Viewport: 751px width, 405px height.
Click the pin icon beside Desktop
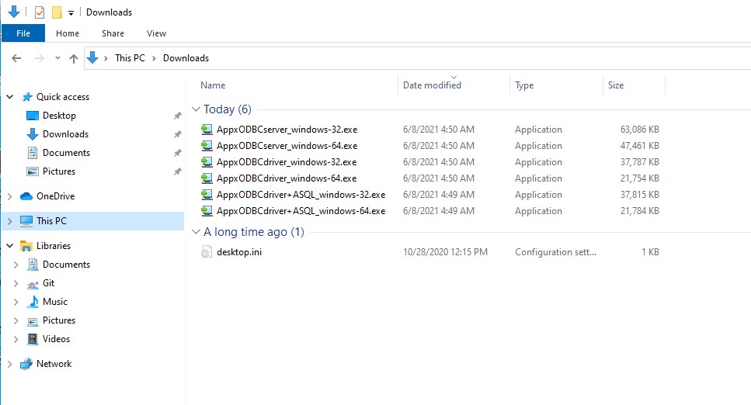[x=177, y=116]
